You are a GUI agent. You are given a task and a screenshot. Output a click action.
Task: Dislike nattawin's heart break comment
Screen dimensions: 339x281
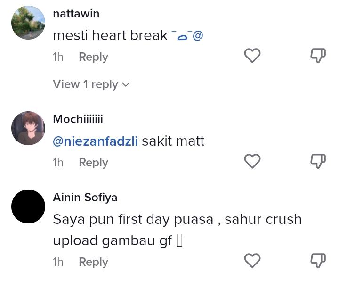[x=318, y=56]
